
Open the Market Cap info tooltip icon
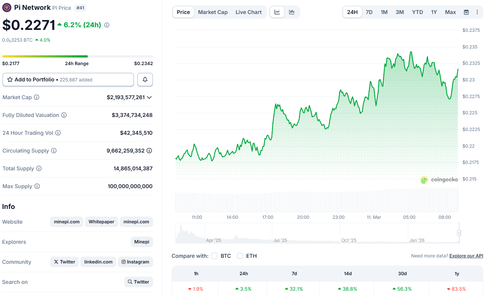(37, 97)
